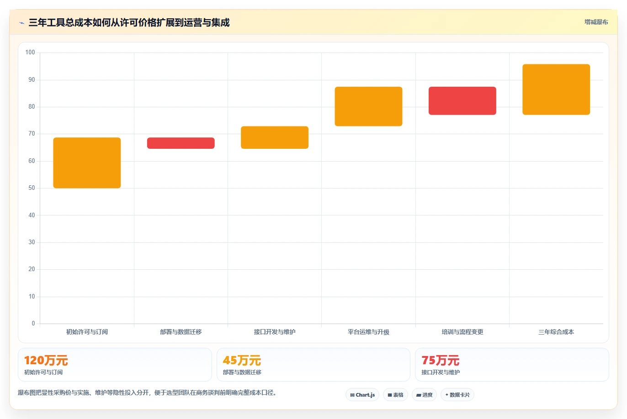Click the Chart.js tag chip
The image size is (627, 419).
(x=362, y=395)
